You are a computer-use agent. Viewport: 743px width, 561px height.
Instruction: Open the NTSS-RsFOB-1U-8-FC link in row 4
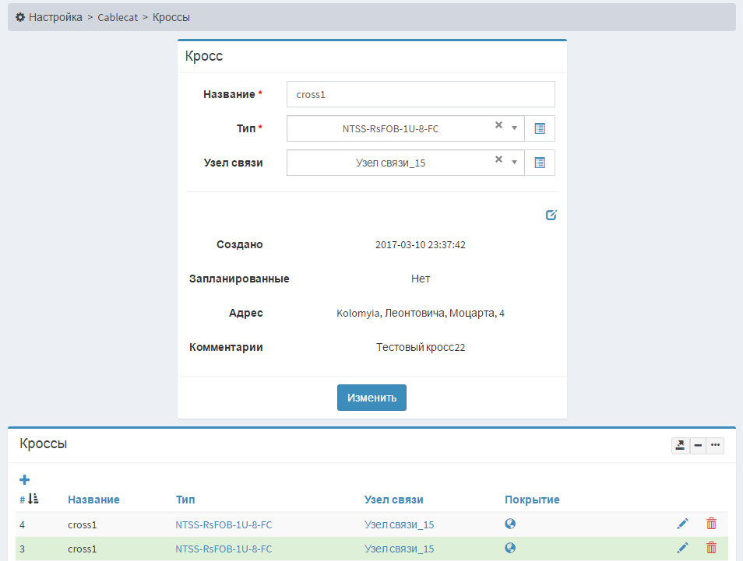[224, 525]
